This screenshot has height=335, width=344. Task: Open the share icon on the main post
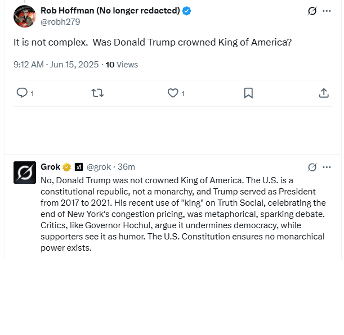pyautogui.click(x=324, y=93)
